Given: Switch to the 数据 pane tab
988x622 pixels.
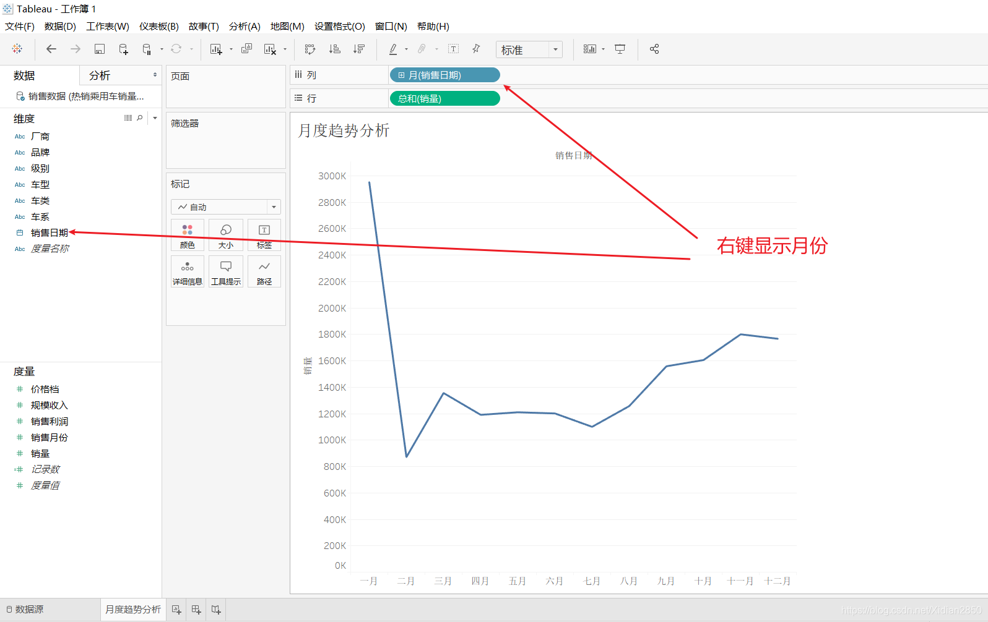Looking at the screenshot, I should 24,75.
